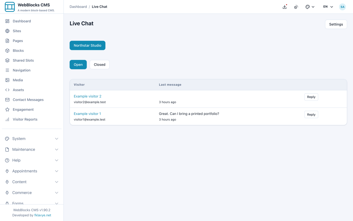Open the EN language dropdown
Viewport: 353px width, 221px height.
click(328, 7)
